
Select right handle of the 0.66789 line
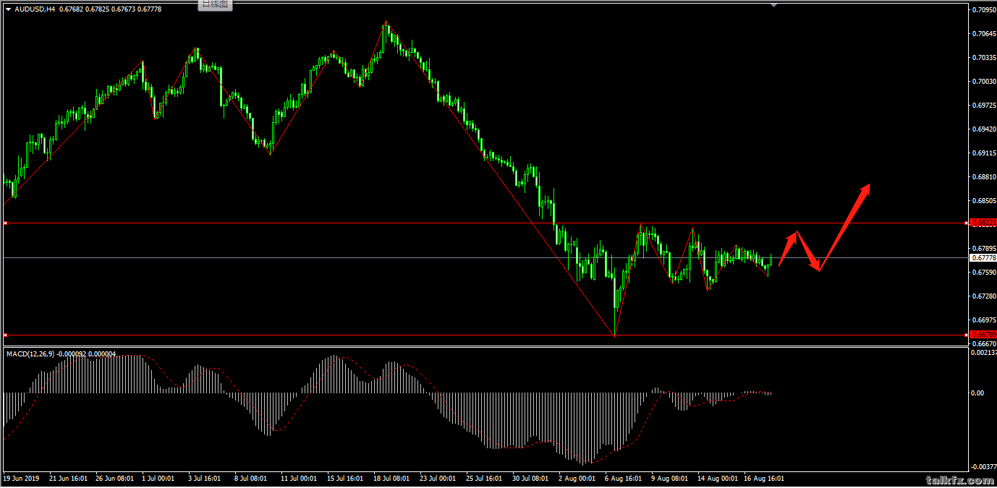pos(967,335)
